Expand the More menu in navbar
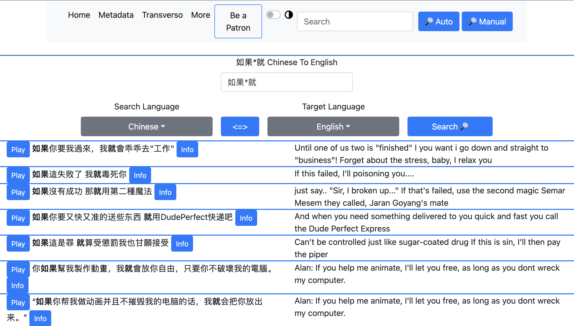574x326 pixels. pyautogui.click(x=201, y=15)
